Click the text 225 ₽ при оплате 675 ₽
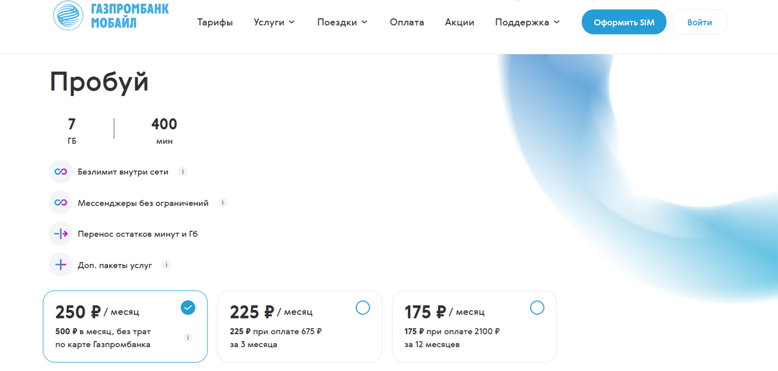This screenshot has width=778, height=371. pos(276,332)
